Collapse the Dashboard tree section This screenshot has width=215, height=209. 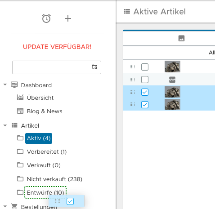pos(5,84)
